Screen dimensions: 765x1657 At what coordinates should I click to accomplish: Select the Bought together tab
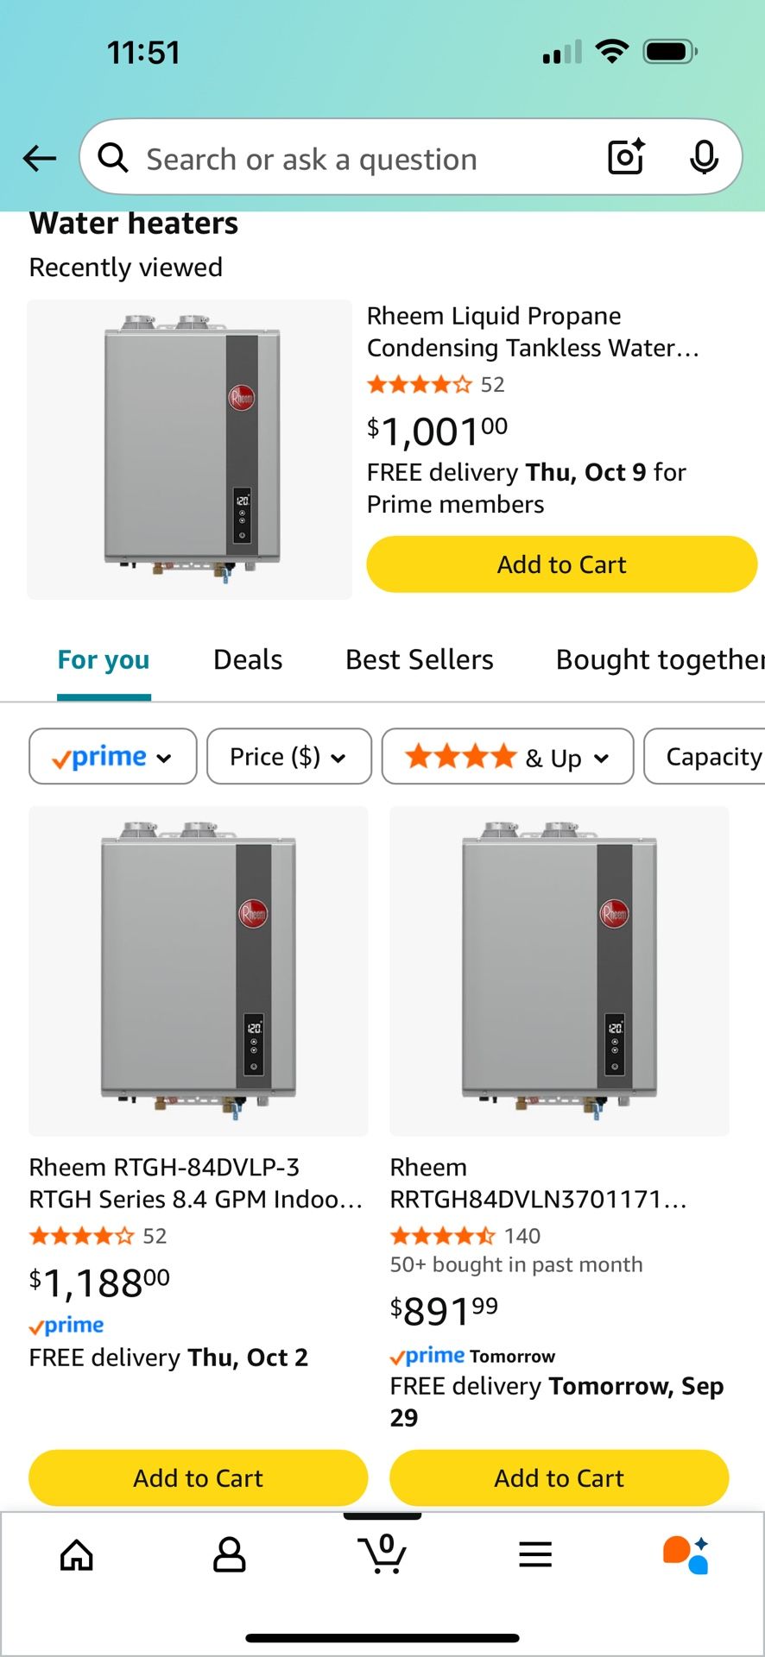coord(660,660)
